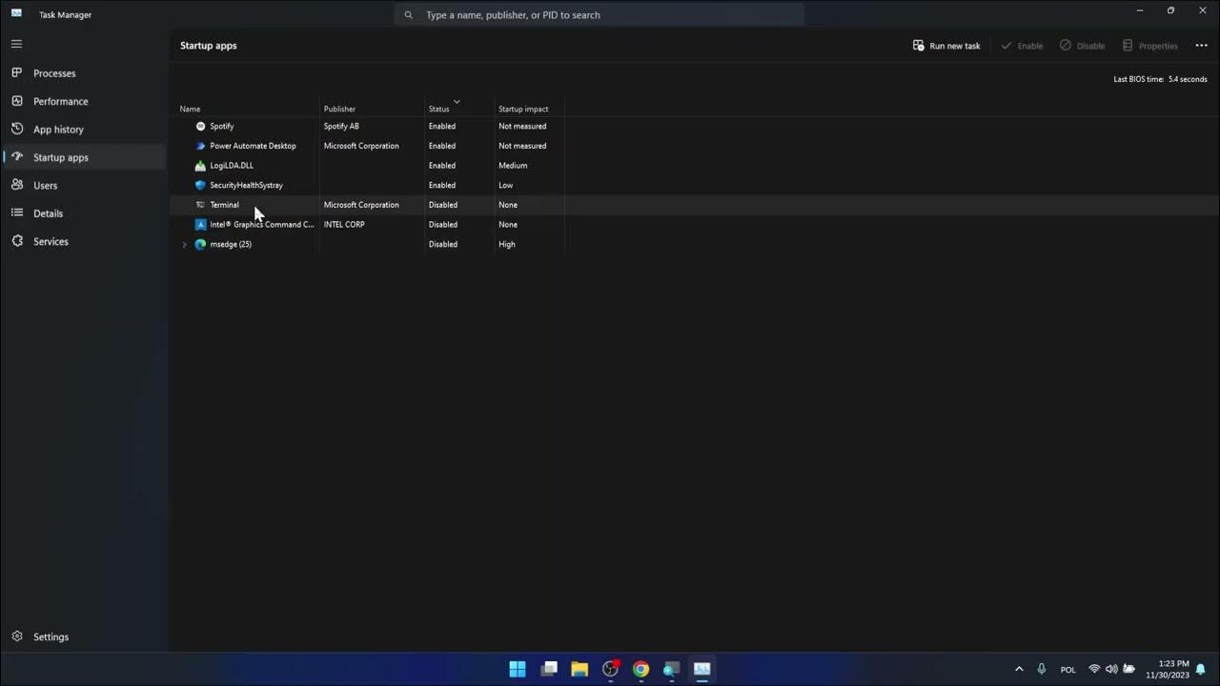Click the search field to type a name
1220x686 pixels.
point(599,14)
